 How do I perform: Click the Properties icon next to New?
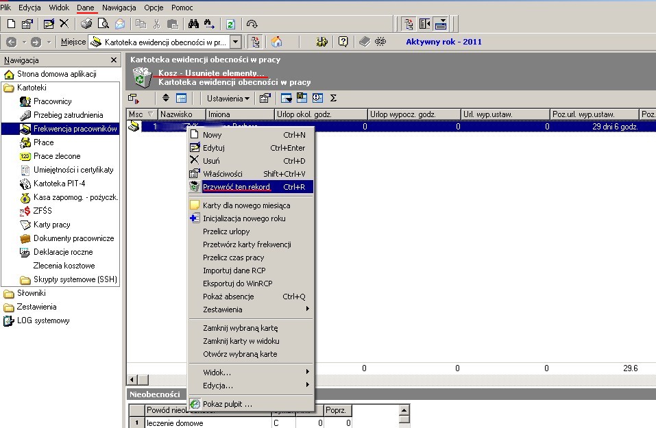coord(27,24)
